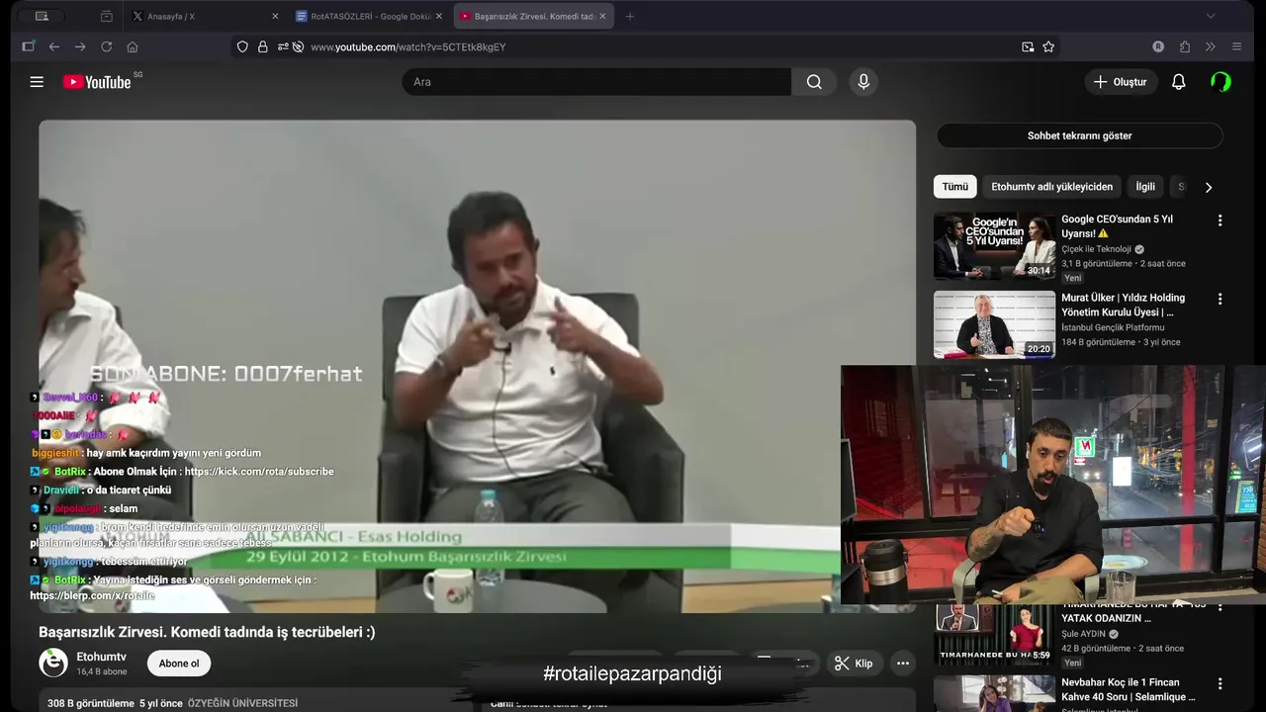Bookmark this page with the star icon
This screenshot has width=1266, height=712.
pos(1048,46)
